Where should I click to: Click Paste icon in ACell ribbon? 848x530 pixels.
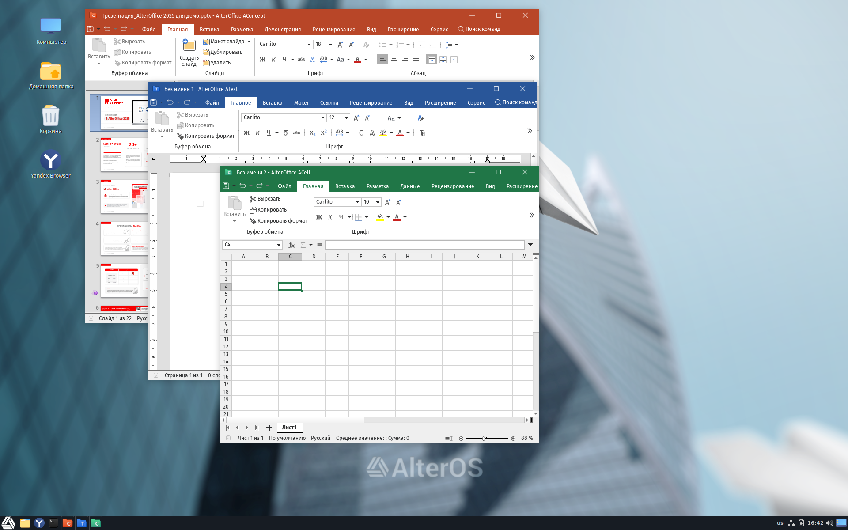(235, 203)
